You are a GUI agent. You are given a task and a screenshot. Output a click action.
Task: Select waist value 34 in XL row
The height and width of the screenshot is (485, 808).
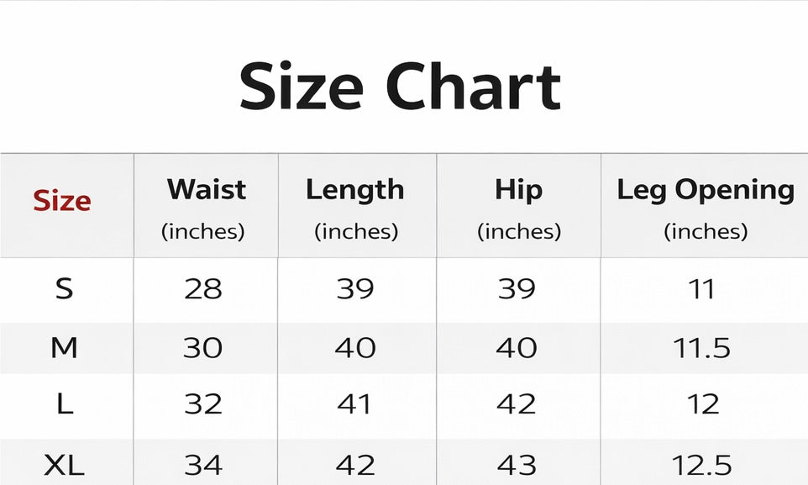pos(202,465)
